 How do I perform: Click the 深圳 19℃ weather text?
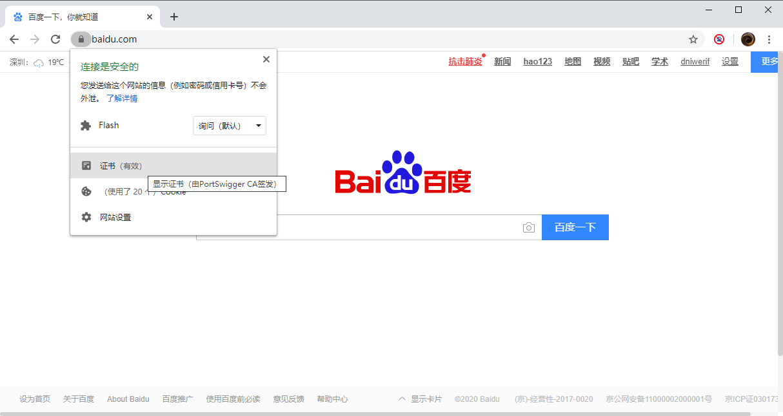37,62
